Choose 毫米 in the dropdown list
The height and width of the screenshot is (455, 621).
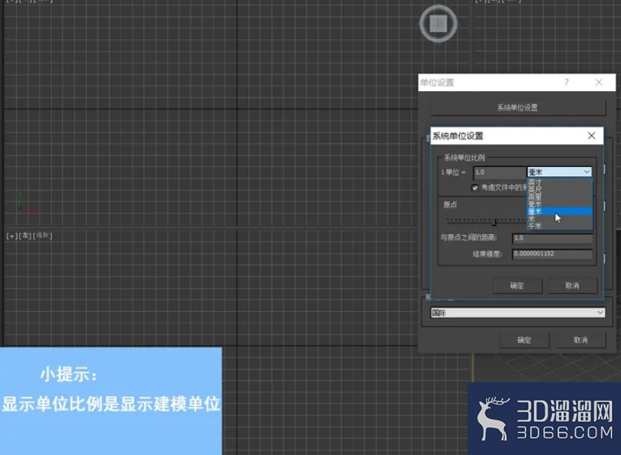point(560,205)
